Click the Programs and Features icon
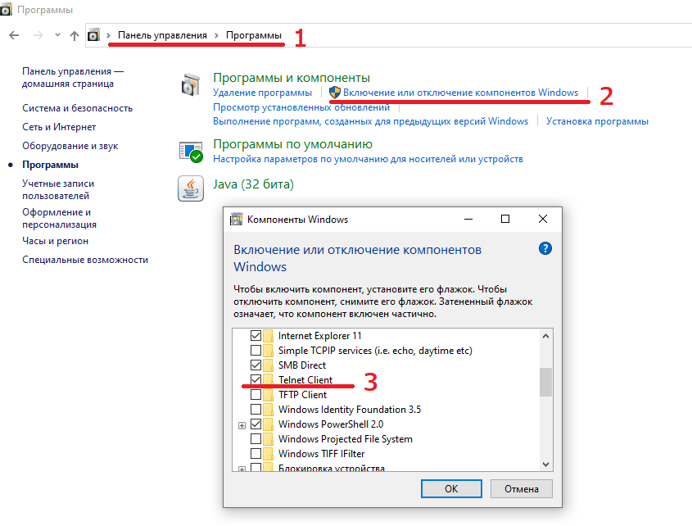The width and height of the screenshot is (692, 526). pyautogui.click(x=191, y=84)
